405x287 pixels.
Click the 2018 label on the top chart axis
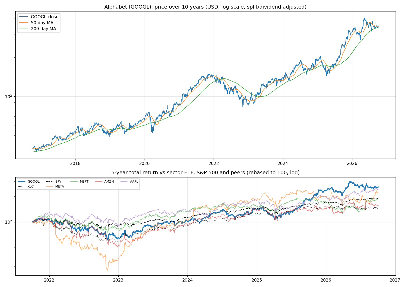click(x=76, y=163)
